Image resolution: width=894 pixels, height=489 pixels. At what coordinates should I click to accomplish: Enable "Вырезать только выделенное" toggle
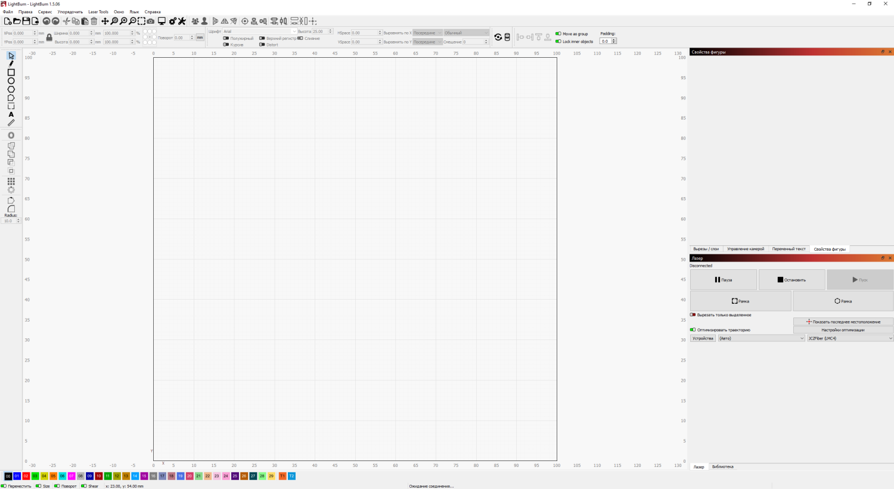coord(693,315)
